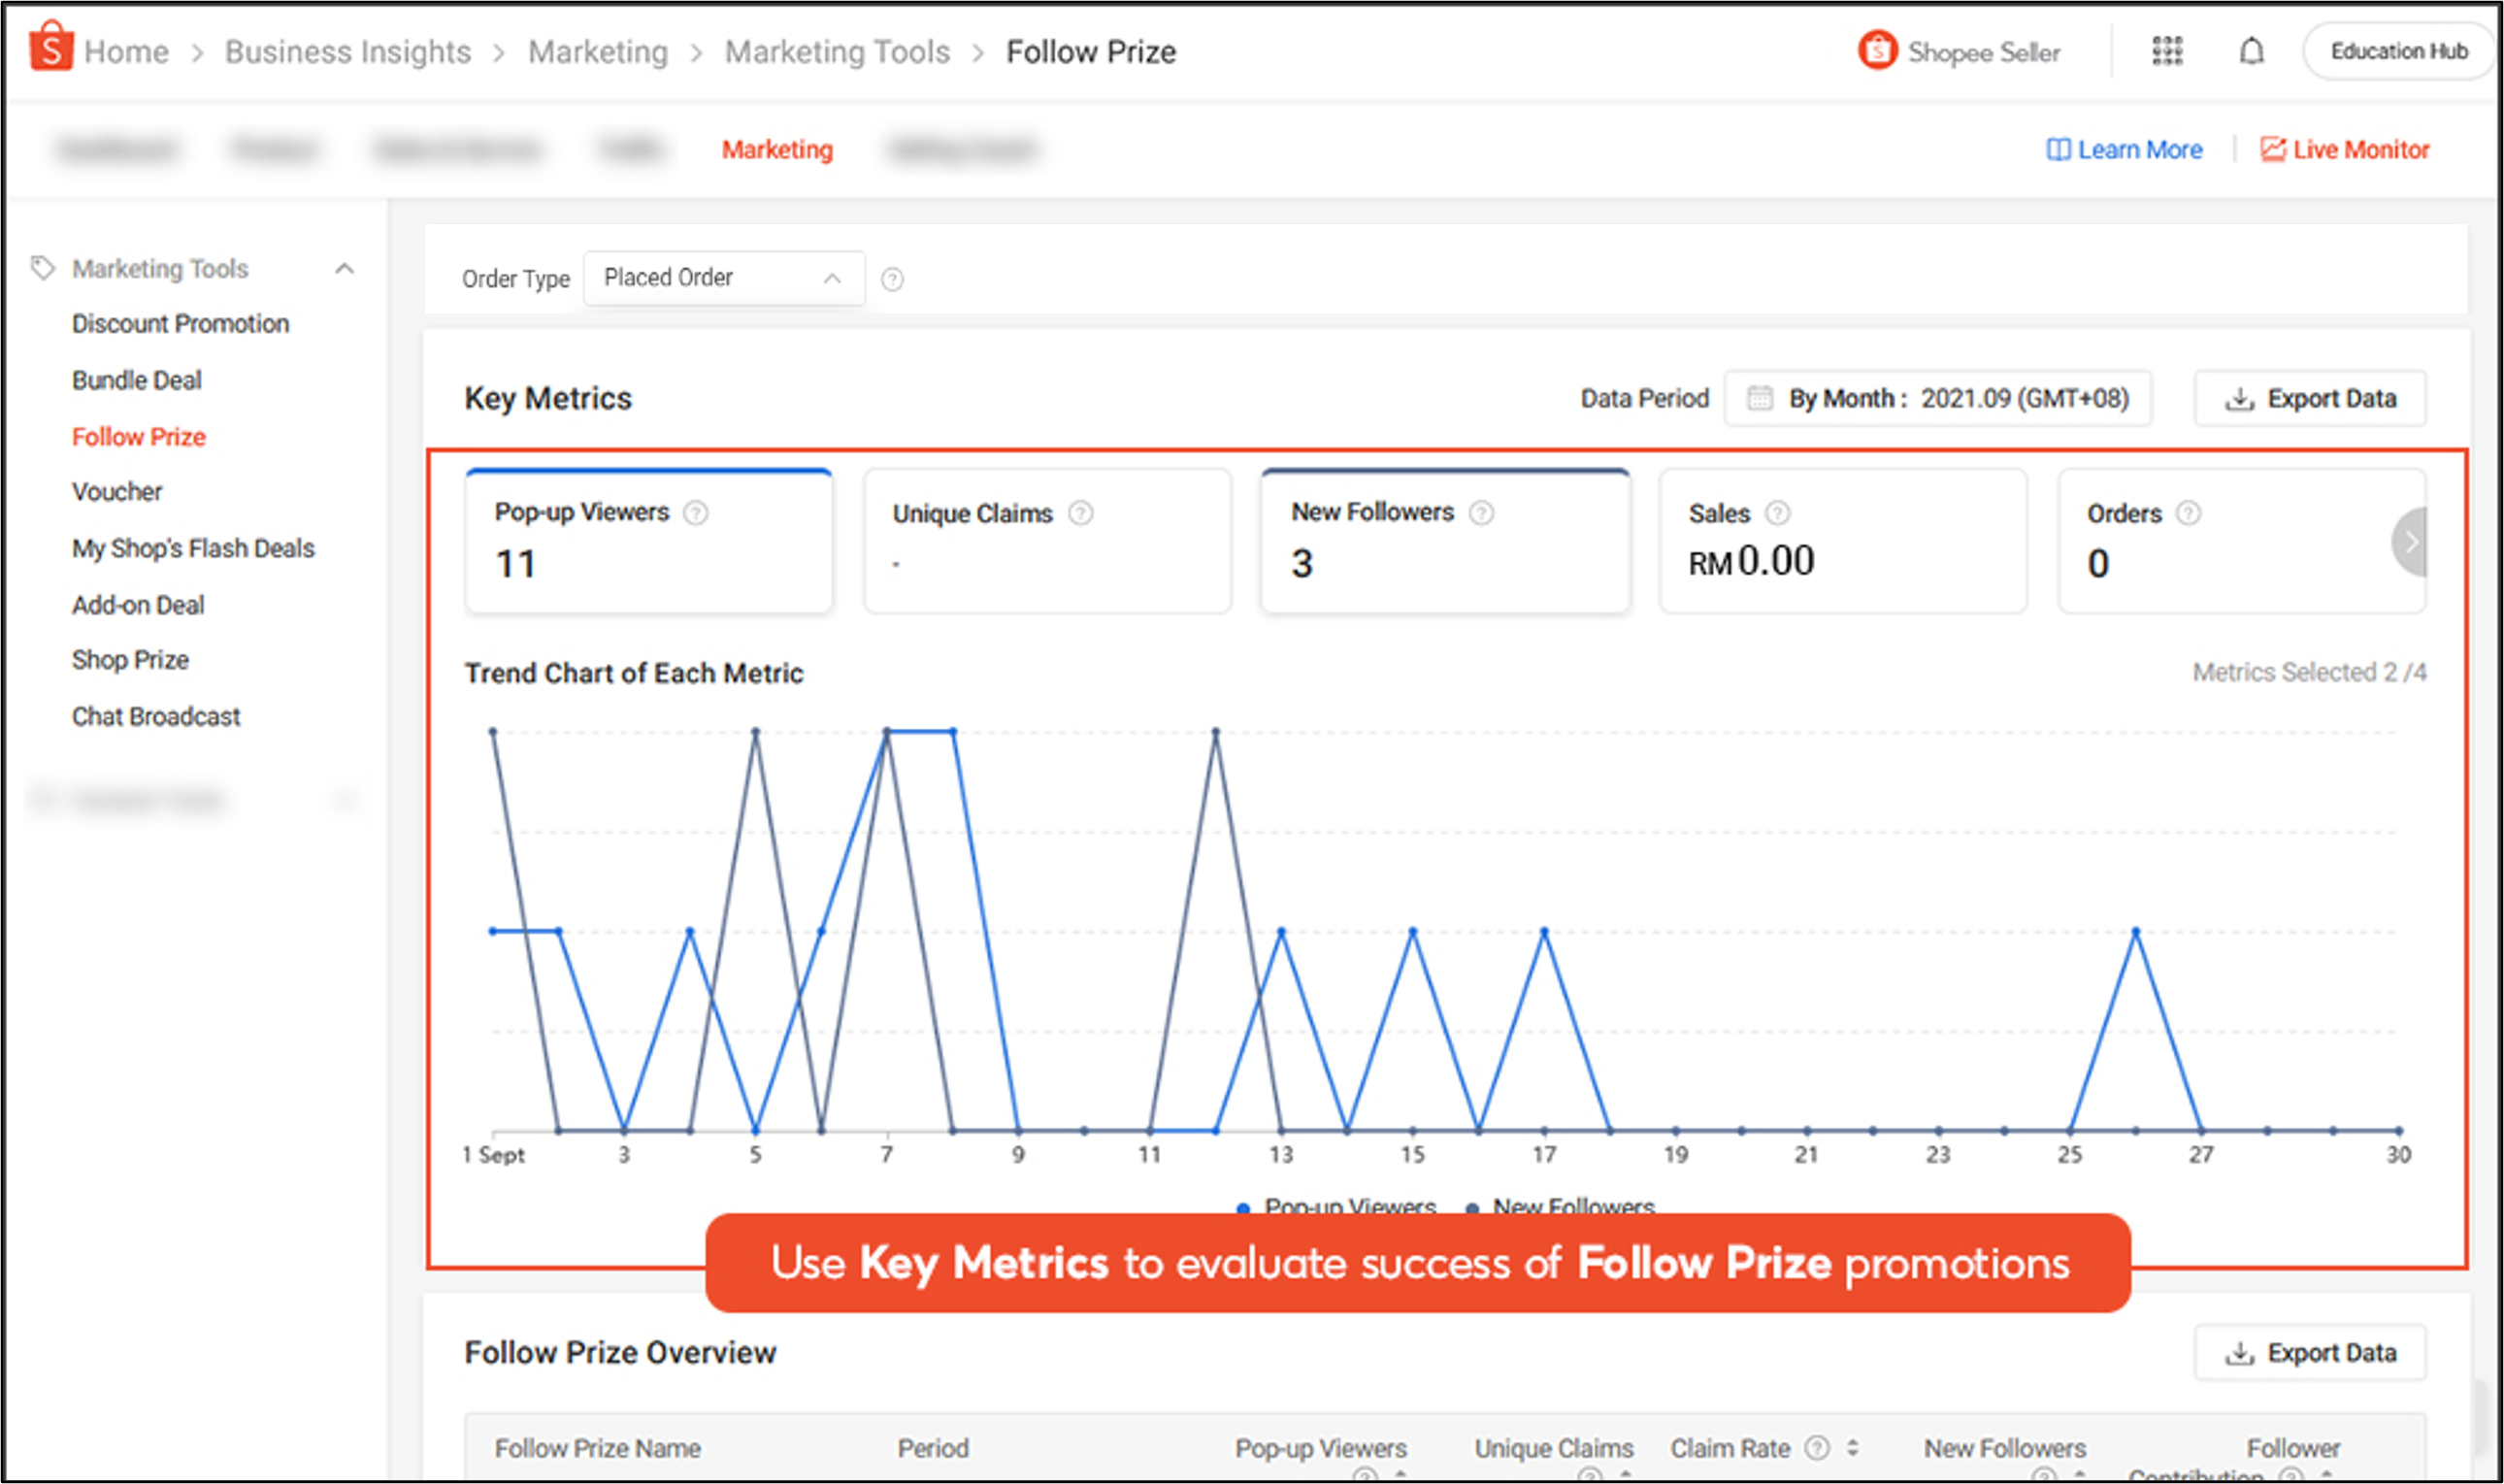Collapse the Marketing Tools sidebar section
2504x1484 pixels.
pos(346,267)
